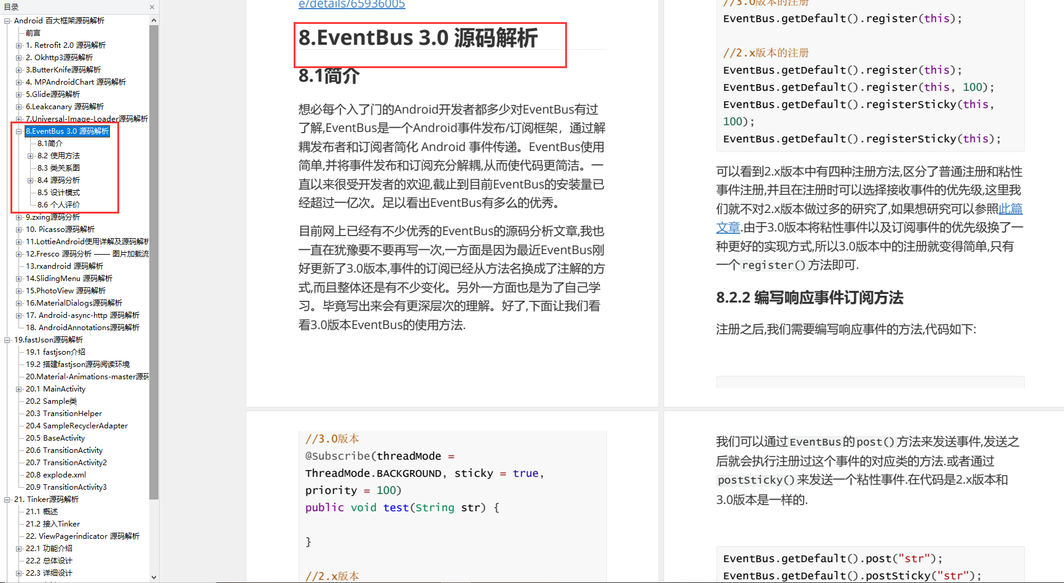Expand the 8.2 使用方法 node
The image size is (1064, 583).
click(31, 156)
